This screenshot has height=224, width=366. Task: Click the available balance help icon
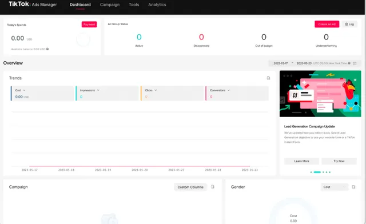(47, 49)
